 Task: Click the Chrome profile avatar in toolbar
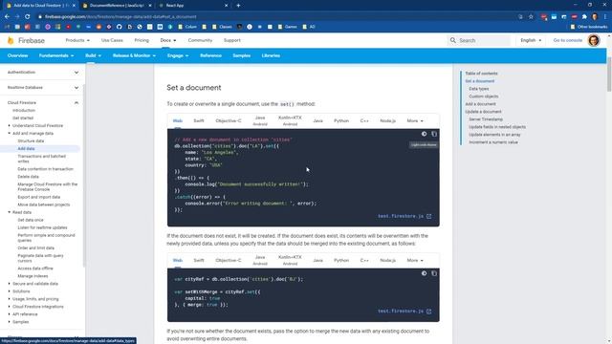[x=595, y=17]
